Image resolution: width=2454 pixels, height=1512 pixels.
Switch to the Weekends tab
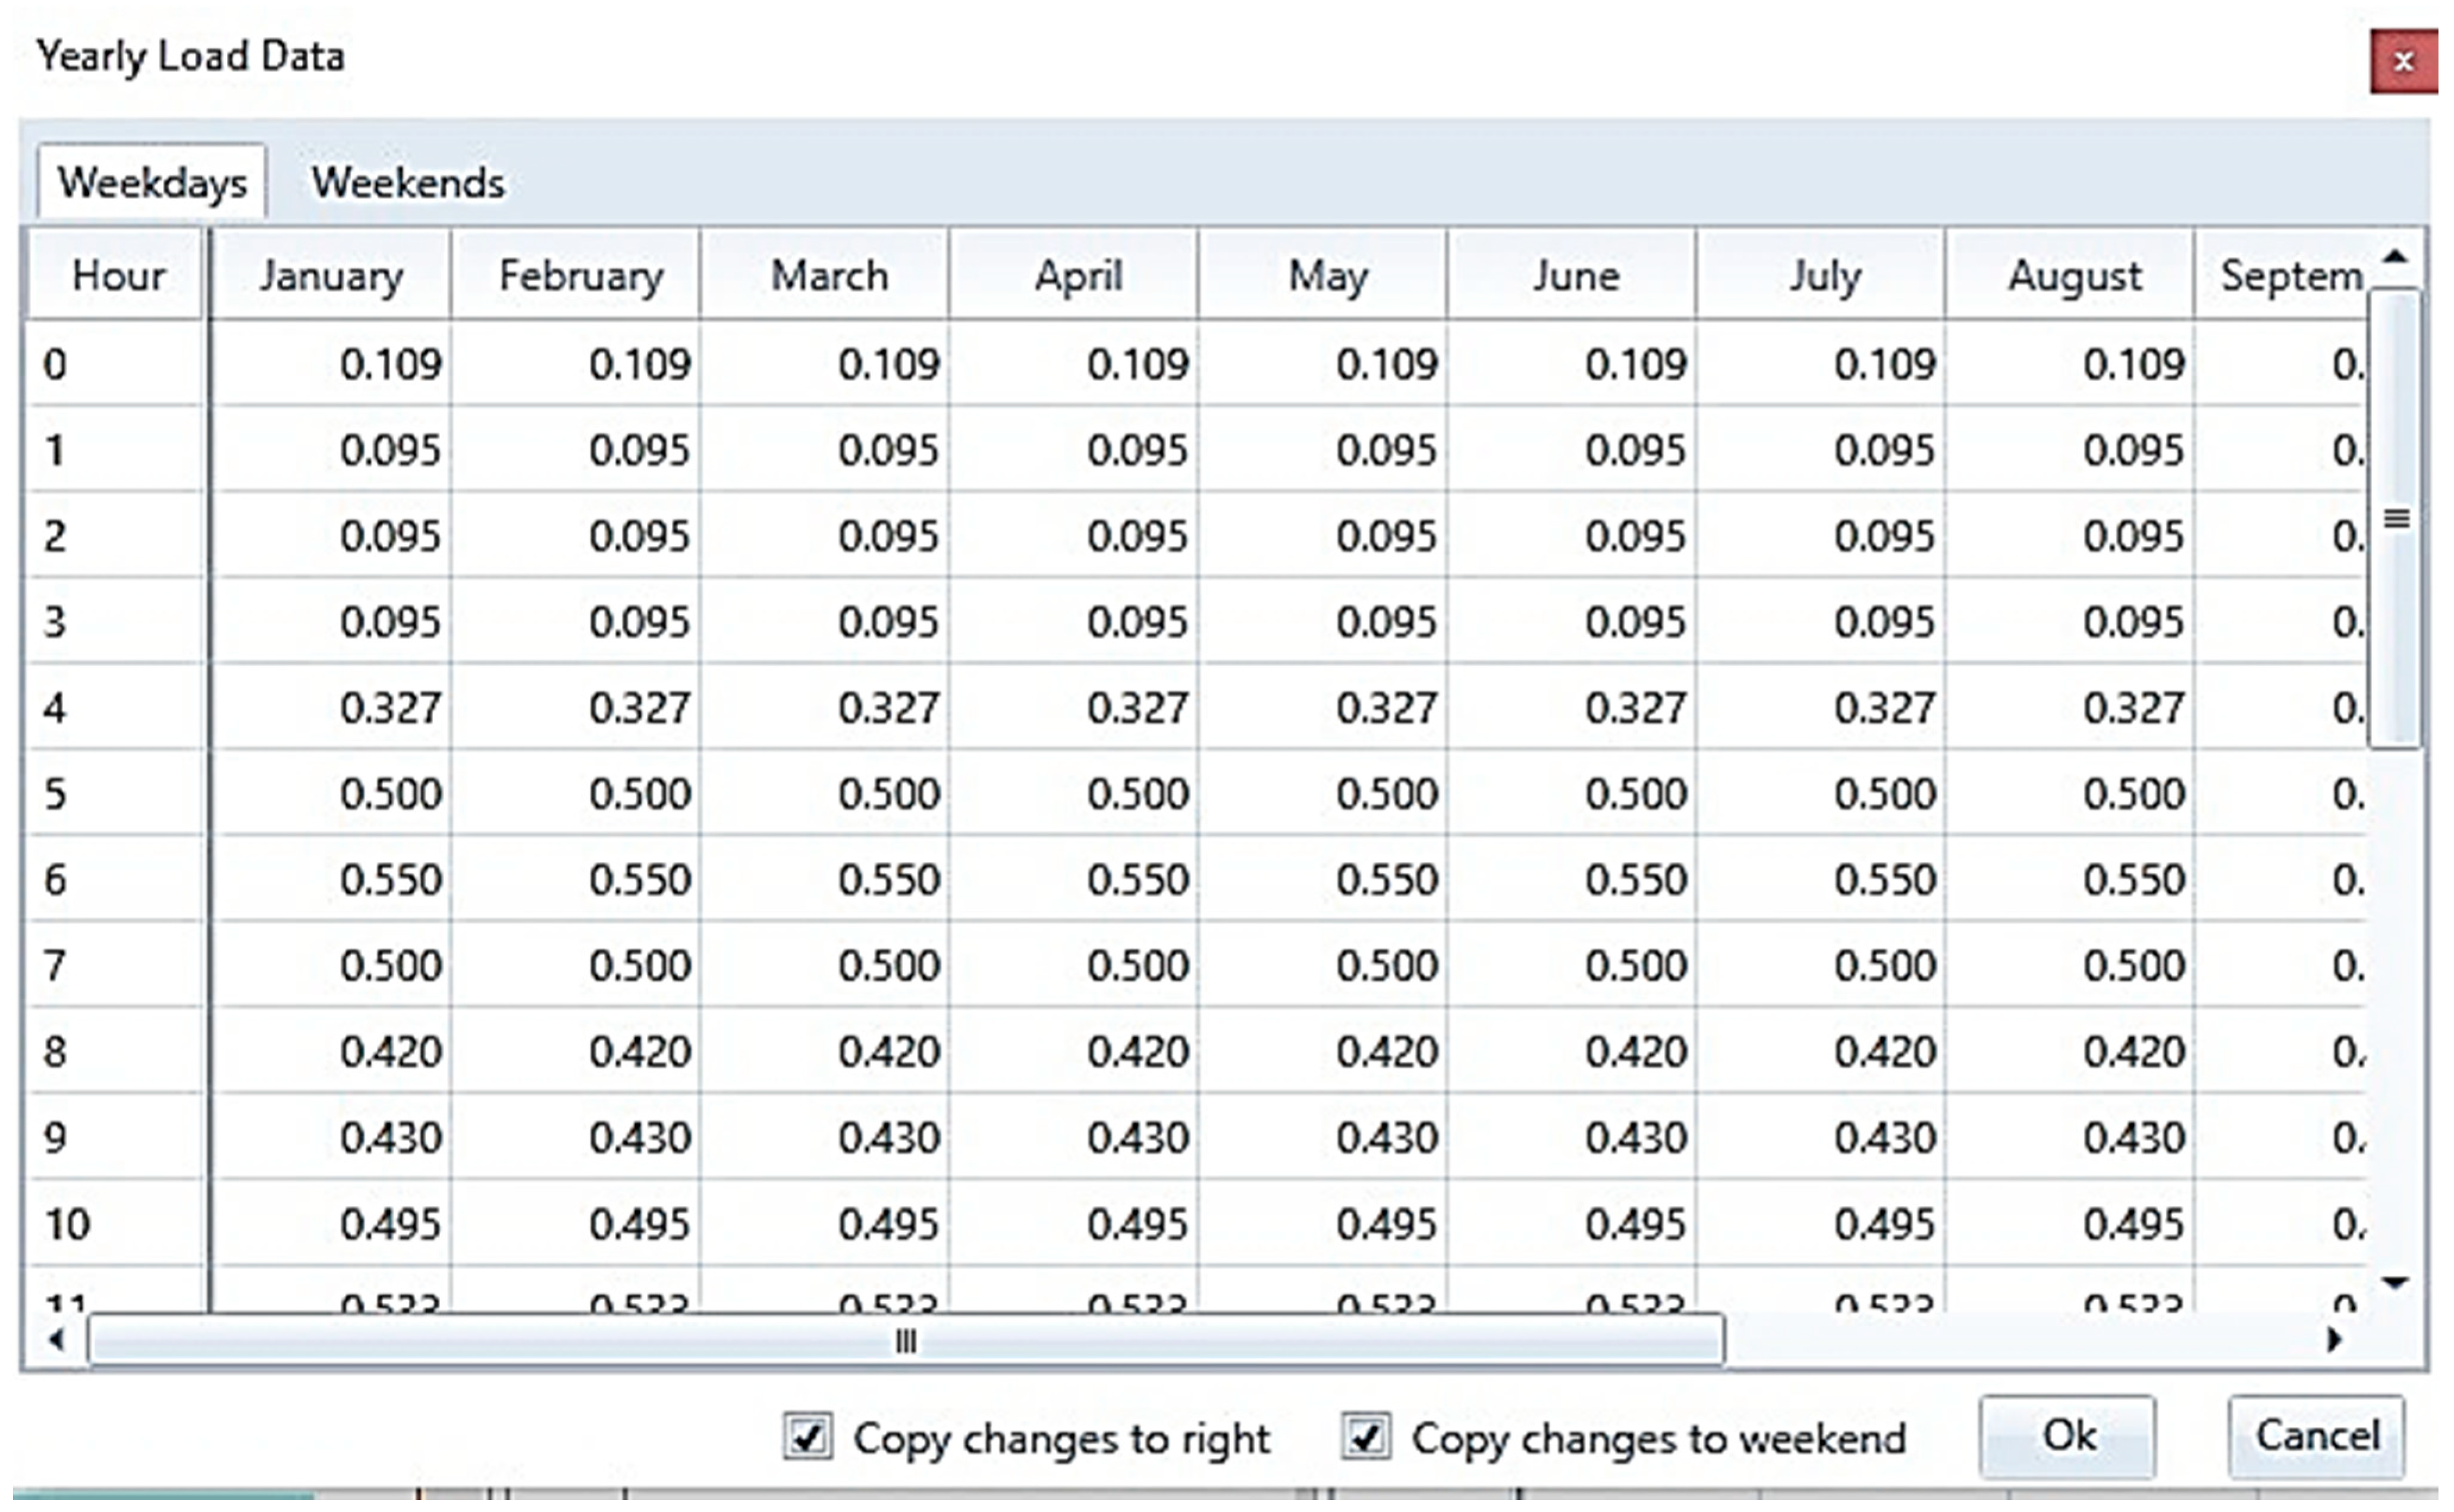(x=408, y=183)
